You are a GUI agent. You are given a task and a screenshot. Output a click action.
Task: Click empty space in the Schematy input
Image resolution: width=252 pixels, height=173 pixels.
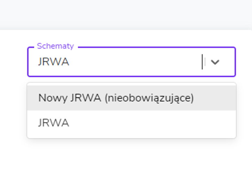(x=139, y=62)
